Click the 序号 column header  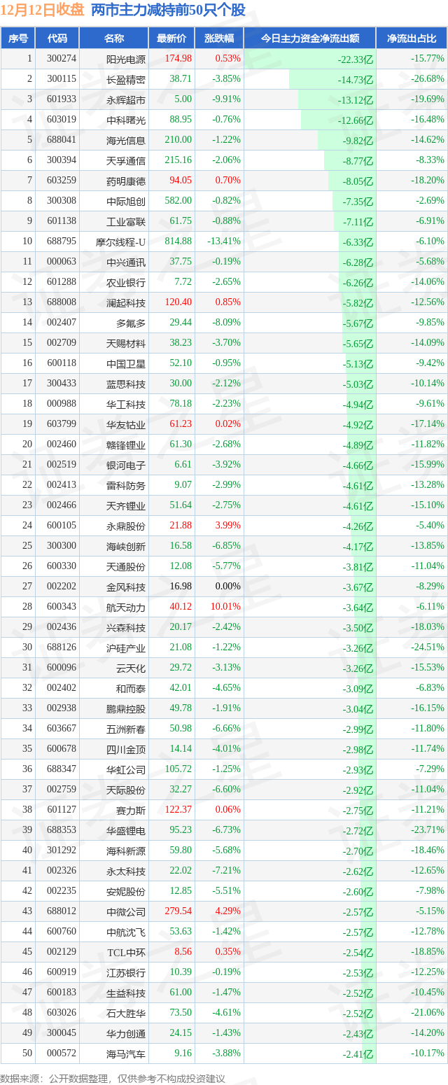coord(18,38)
